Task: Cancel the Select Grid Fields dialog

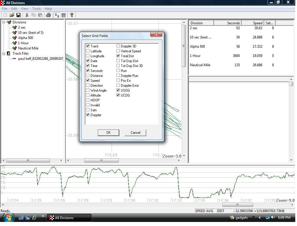Action: point(135,133)
